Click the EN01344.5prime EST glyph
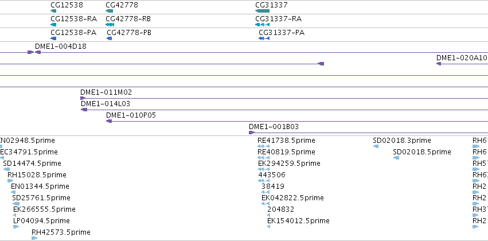Image resolution: width=488 pixels, height=241 pixels. (13, 192)
